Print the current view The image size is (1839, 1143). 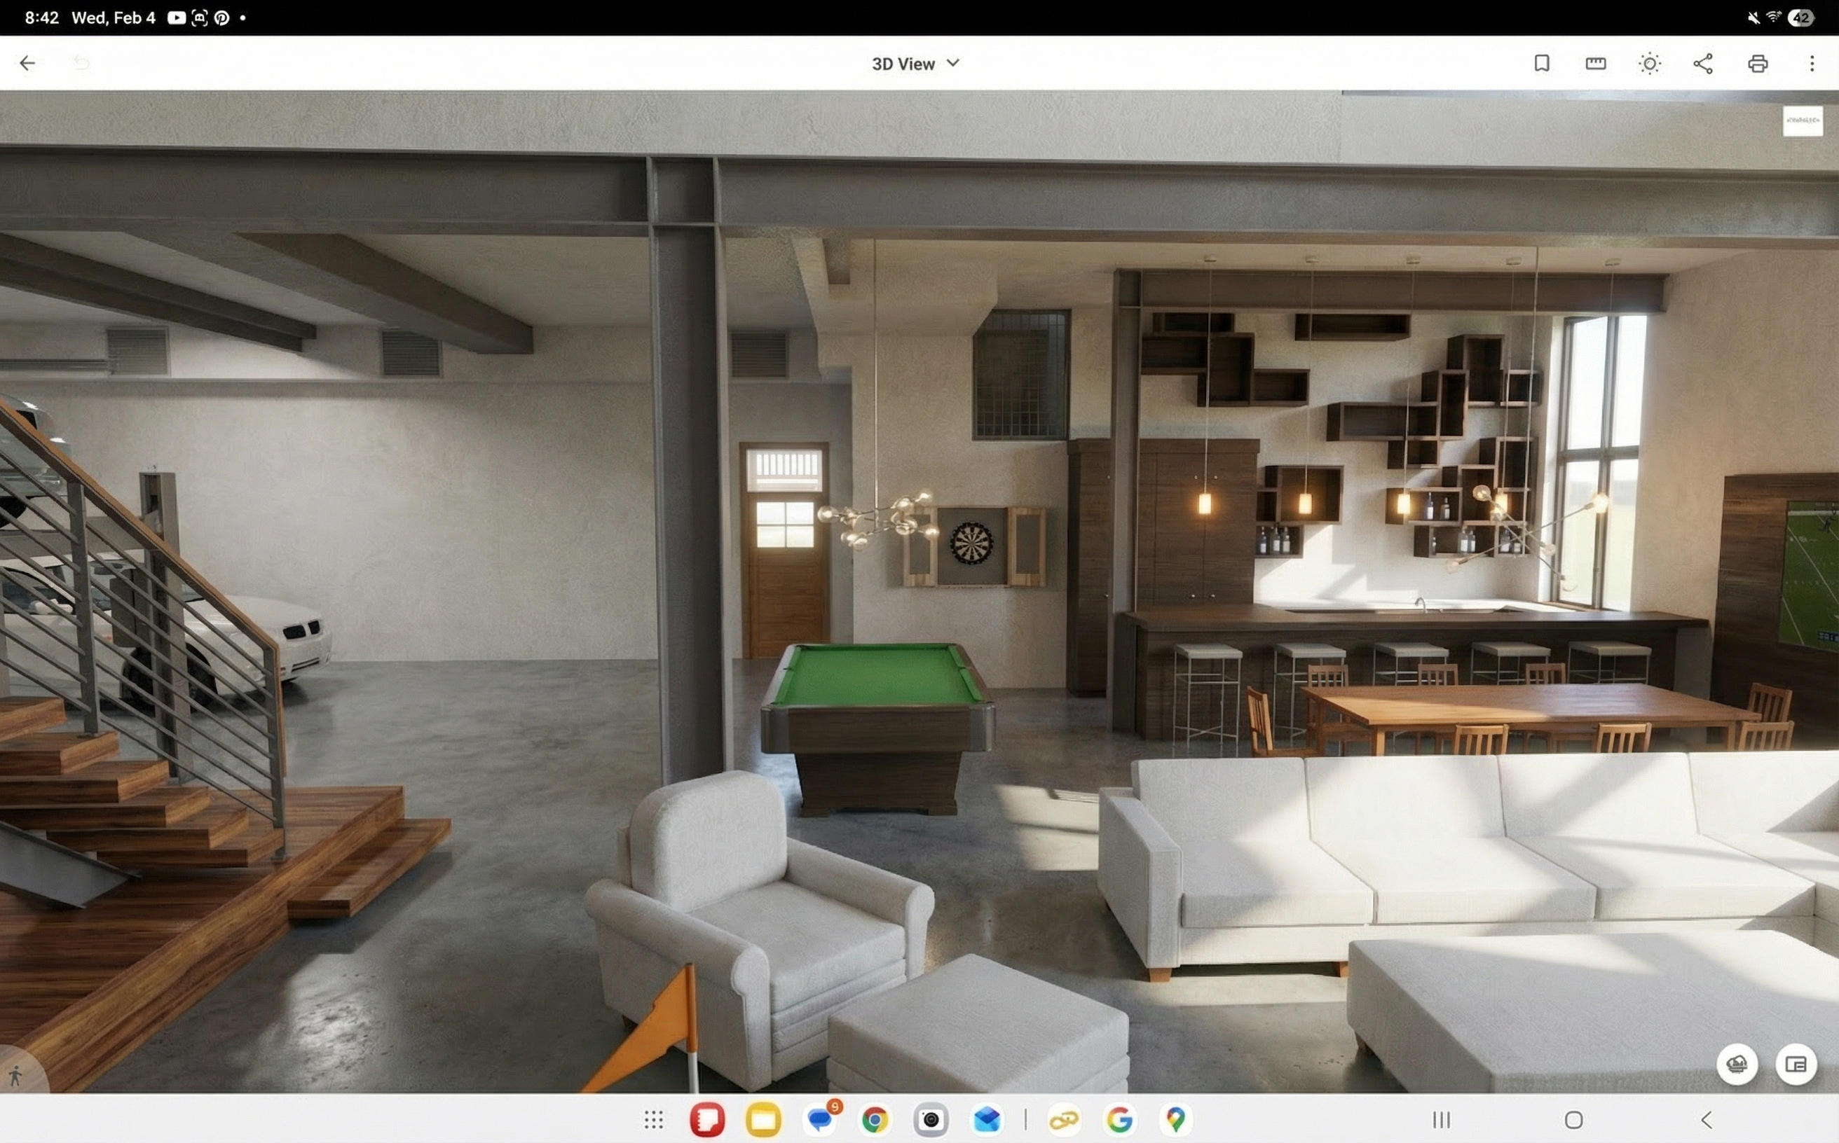coord(1757,64)
